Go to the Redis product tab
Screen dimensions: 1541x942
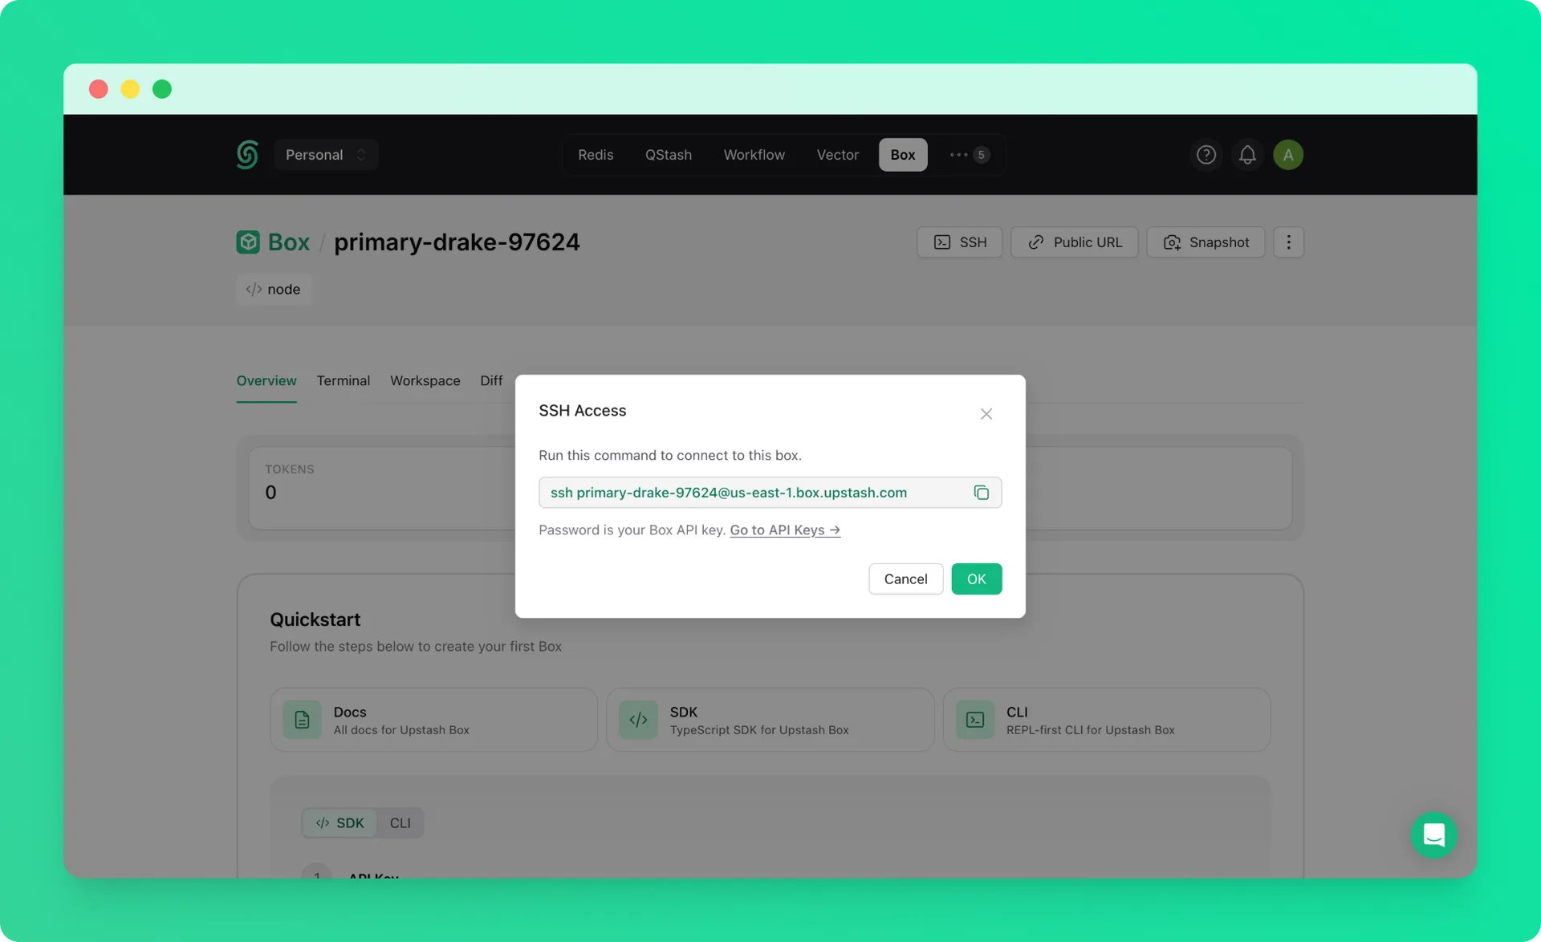596,155
